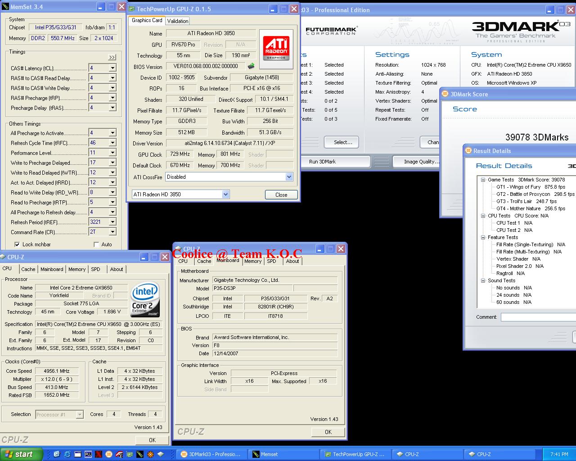Collapse the Sound Tests tree node

[x=483, y=280]
